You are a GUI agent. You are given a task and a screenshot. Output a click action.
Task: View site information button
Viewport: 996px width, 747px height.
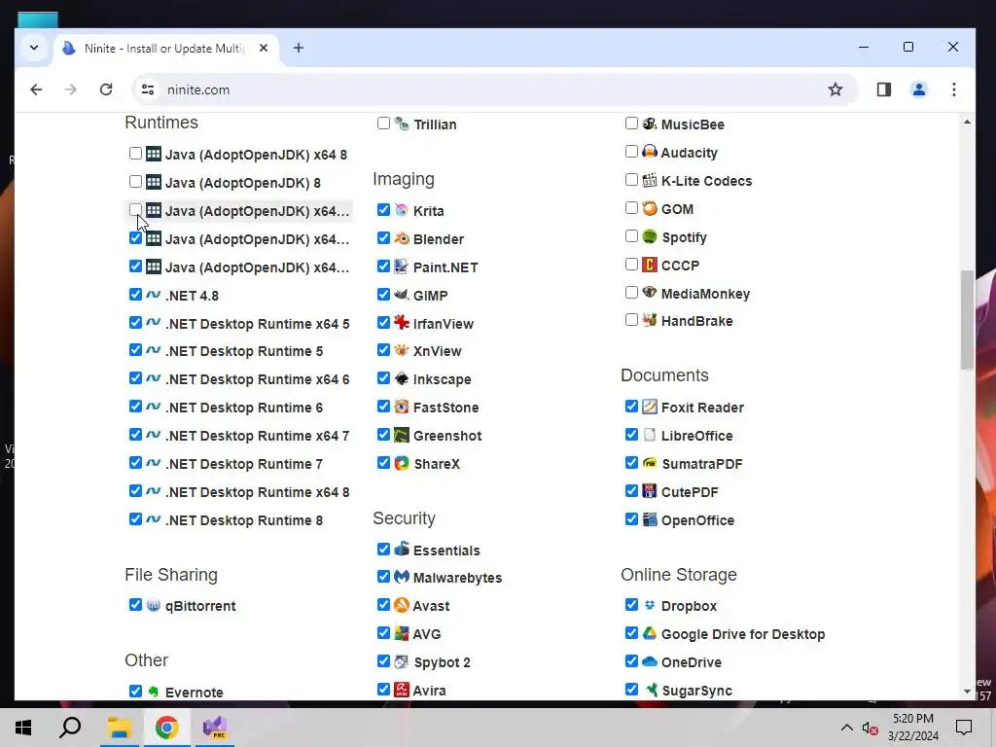click(x=148, y=89)
